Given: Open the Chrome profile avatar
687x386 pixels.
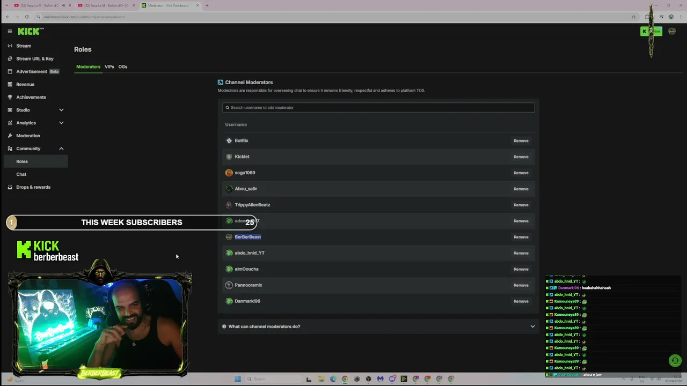Looking at the screenshot, I should tap(671, 17).
